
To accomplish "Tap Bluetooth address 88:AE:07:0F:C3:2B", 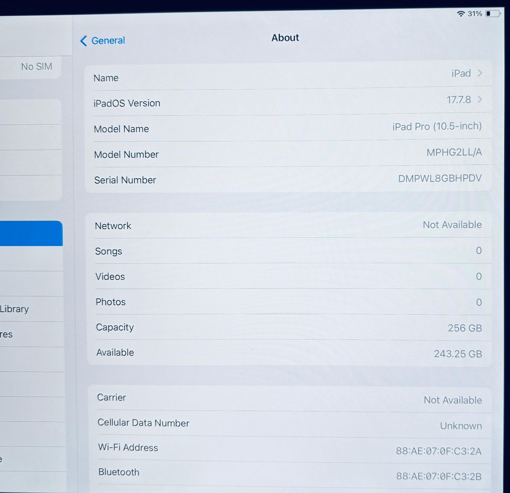I will (x=439, y=476).
